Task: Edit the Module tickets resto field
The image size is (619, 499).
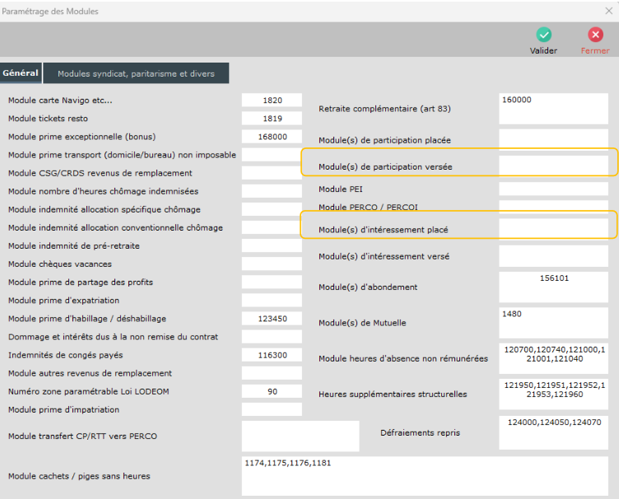Action: click(x=272, y=119)
